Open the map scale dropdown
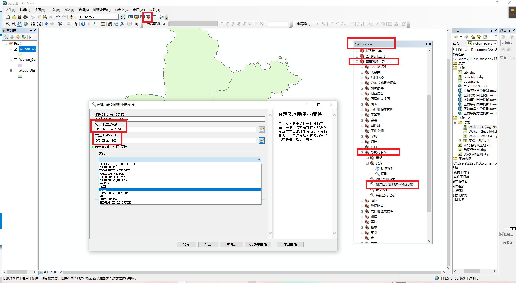Image resolution: width=516 pixels, height=283 pixels. click(x=116, y=17)
